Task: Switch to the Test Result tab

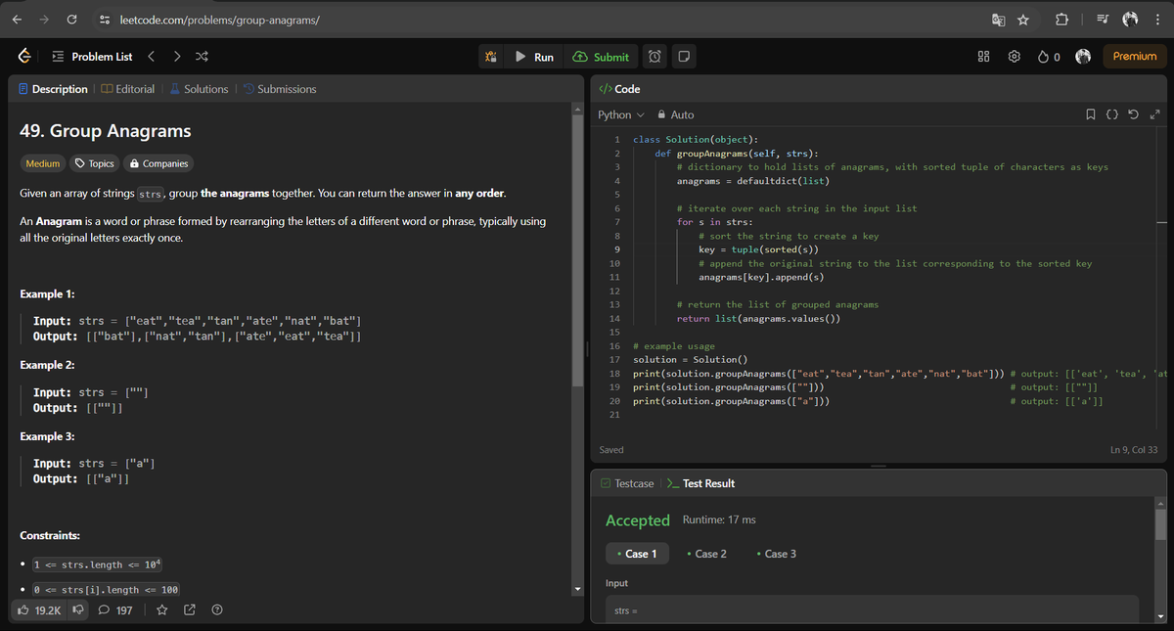Action: coord(700,483)
